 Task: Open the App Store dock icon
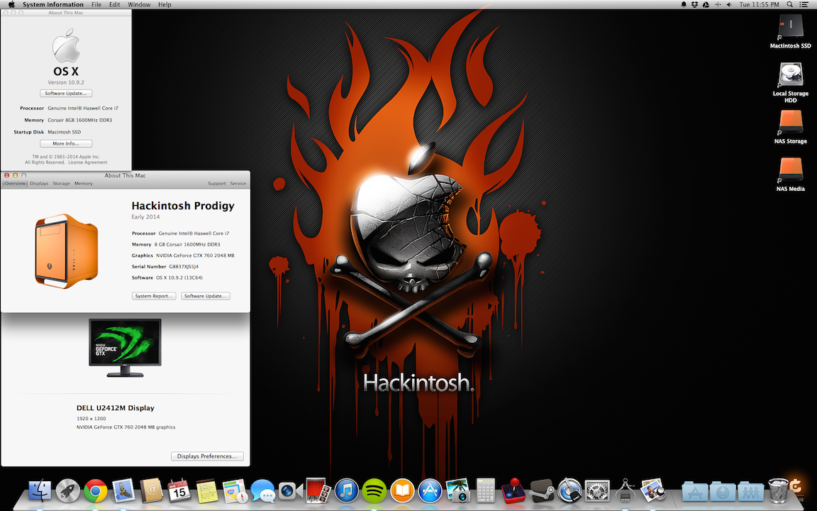(x=430, y=490)
